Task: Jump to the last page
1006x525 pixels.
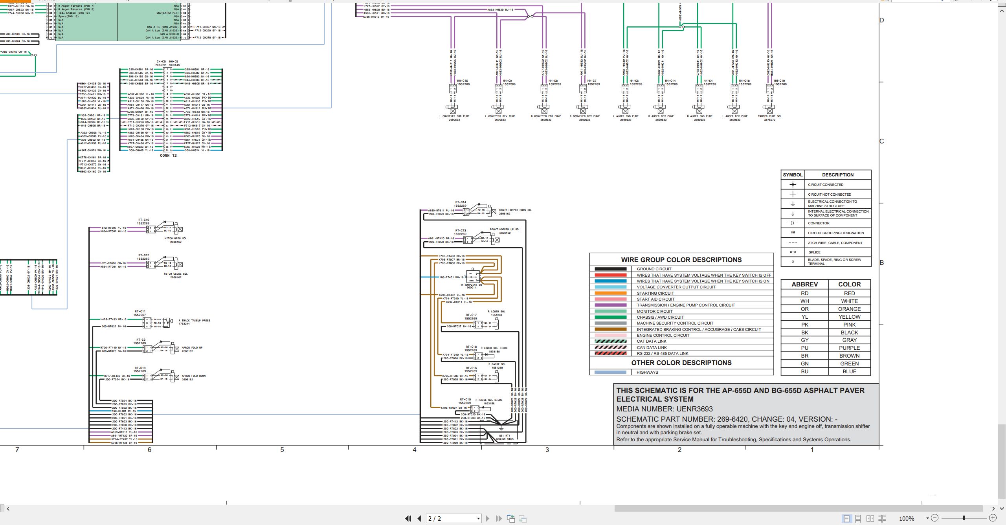Action: (499, 518)
